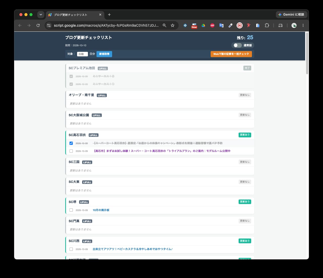Click the SC門真 heading
The width and height of the screenshot is (323, 278).
74,221
